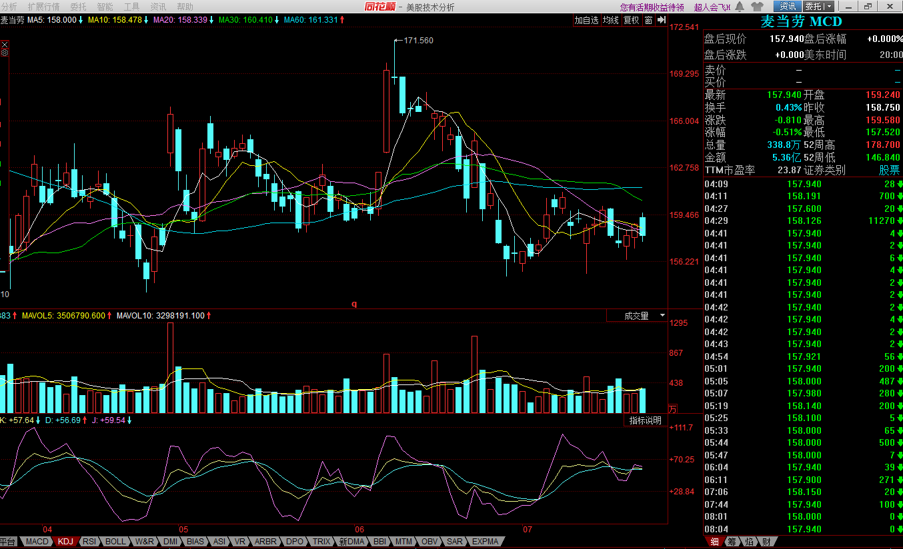903x549 pixels.
Task: Switch to the VR indicator tab
Action: click(240, 542)
